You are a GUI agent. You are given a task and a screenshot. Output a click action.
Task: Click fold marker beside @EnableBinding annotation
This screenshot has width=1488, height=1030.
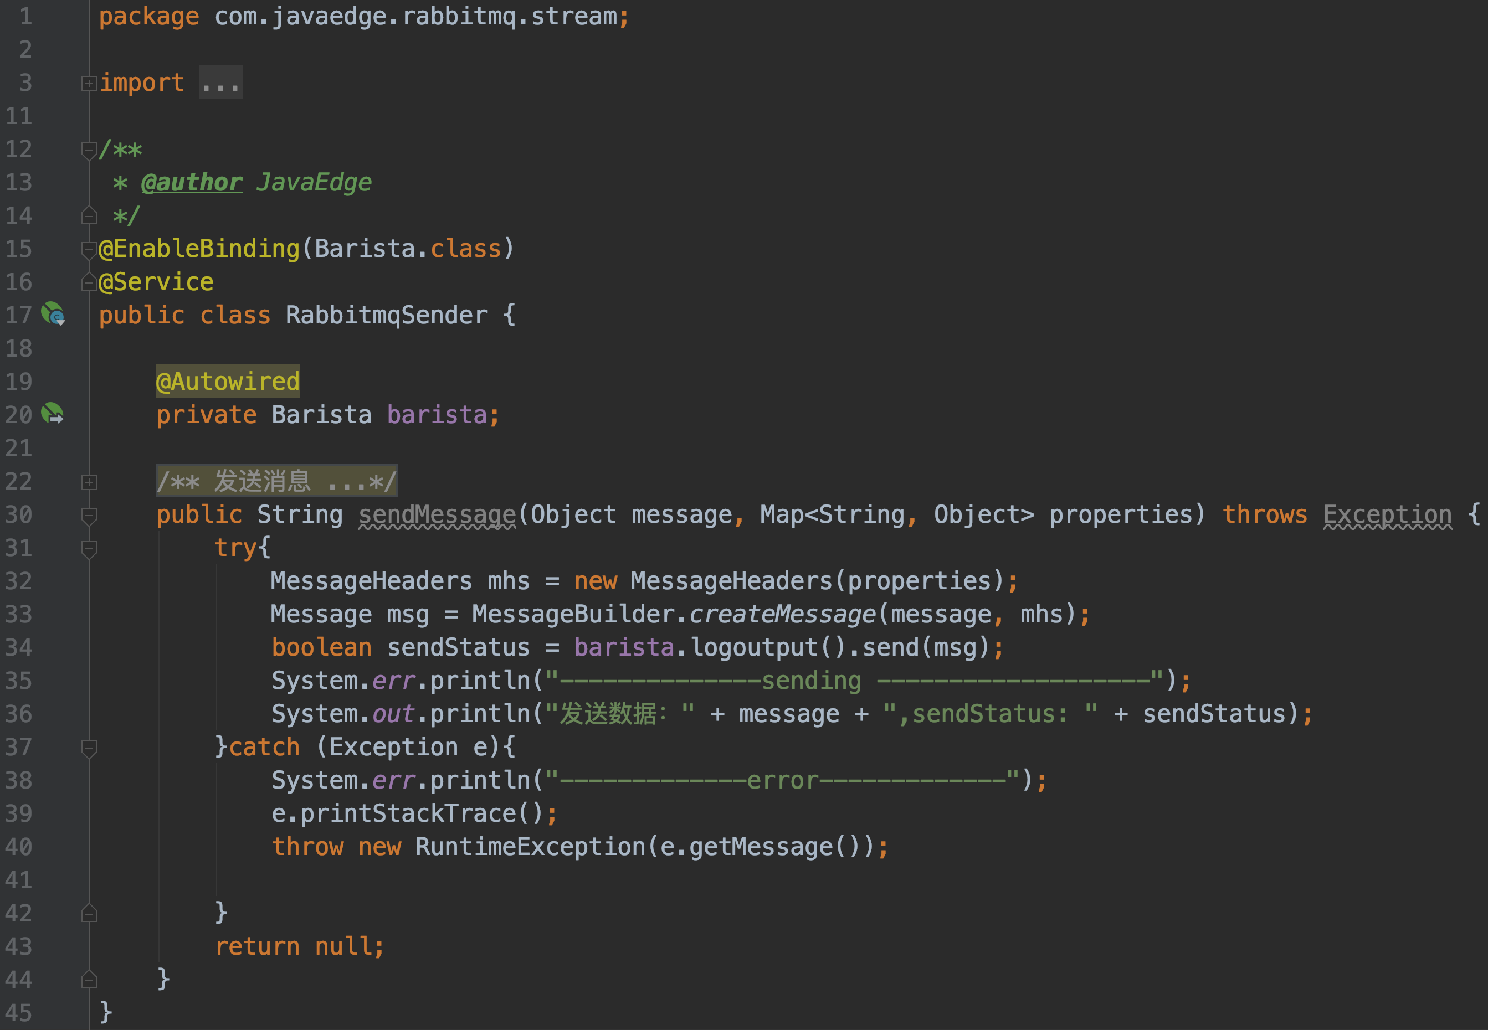[x=89, y=249]
